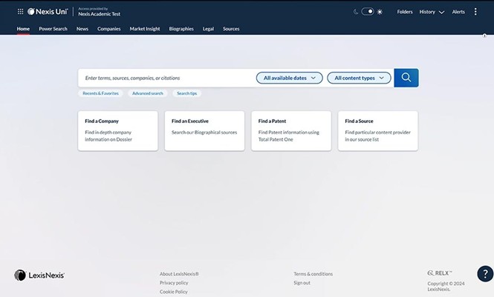Switch to the Power Search tab
The width and height of the screenshot is (494, 297).
point(53,29)
